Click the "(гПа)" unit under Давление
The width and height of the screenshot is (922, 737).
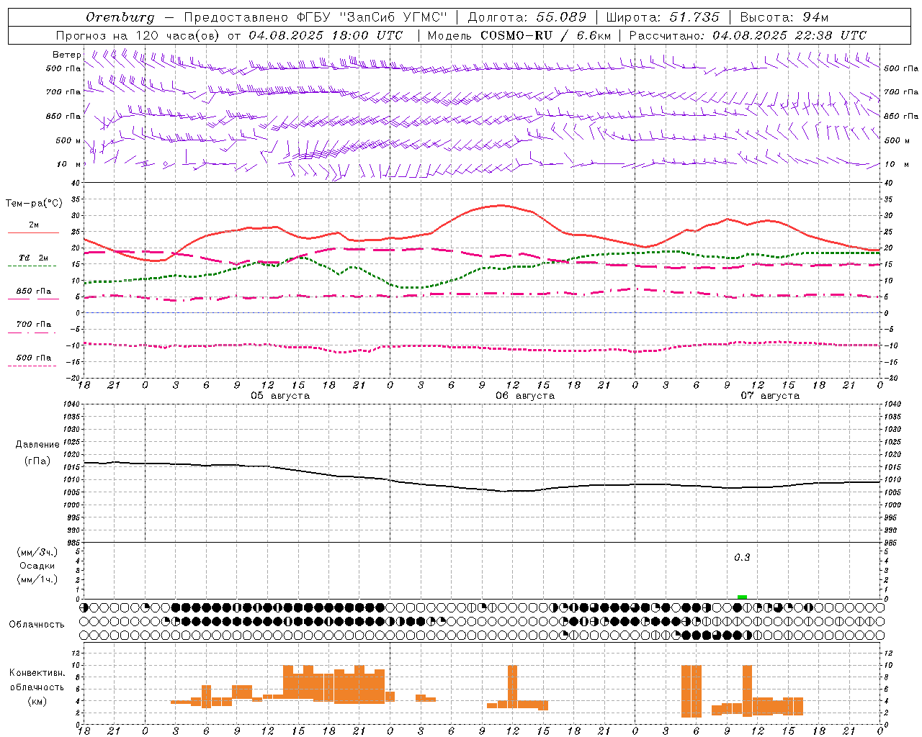coord(37,461)
